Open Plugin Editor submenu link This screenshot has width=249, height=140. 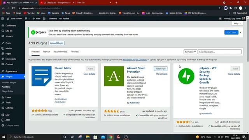click(x=7, y=91)
